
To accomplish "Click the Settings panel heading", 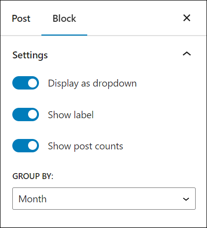I will [x=30, y=55].
